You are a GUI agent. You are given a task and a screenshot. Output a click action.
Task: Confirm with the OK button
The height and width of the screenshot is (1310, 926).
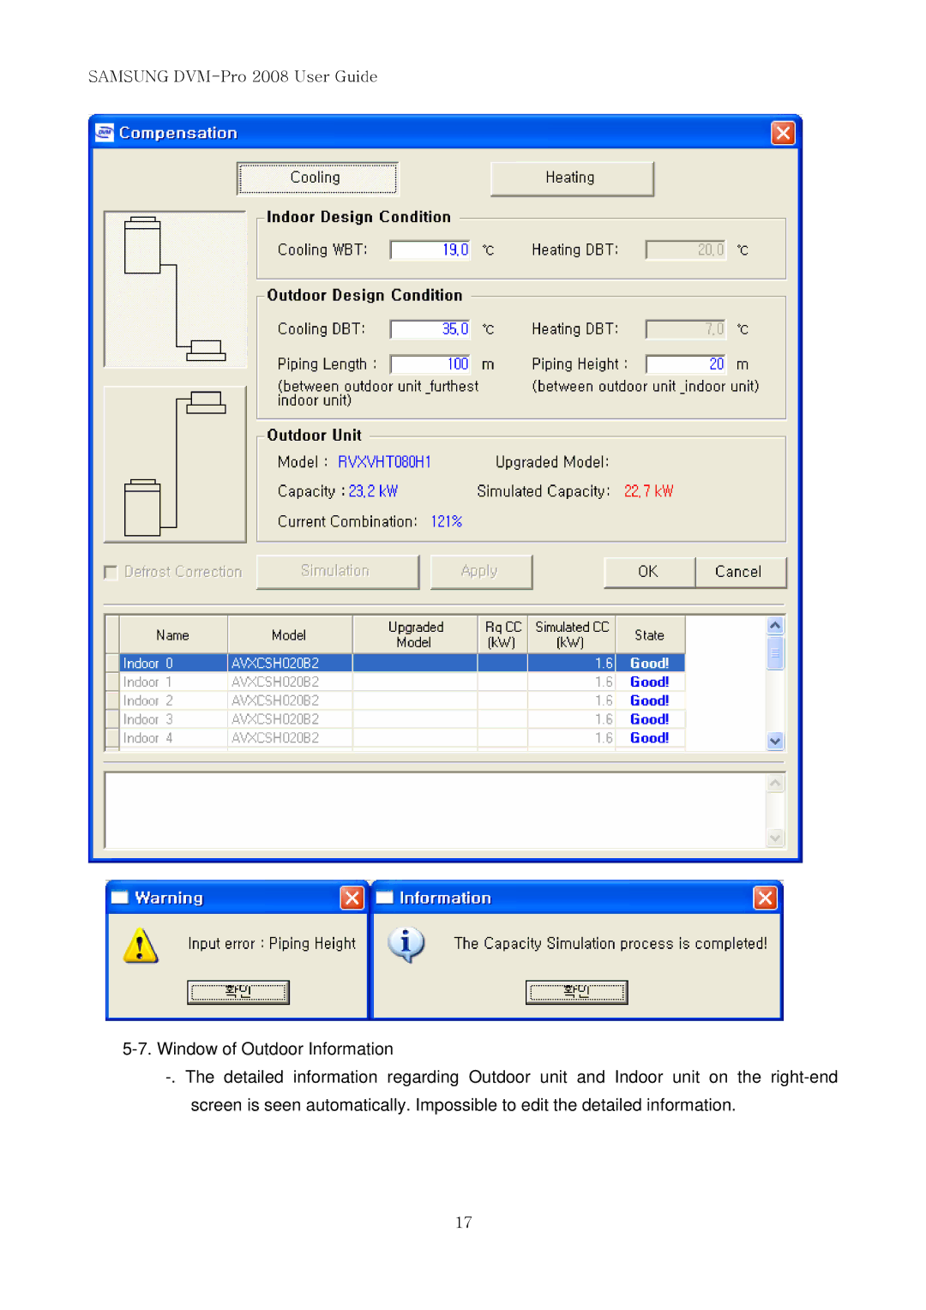point(649,572)
